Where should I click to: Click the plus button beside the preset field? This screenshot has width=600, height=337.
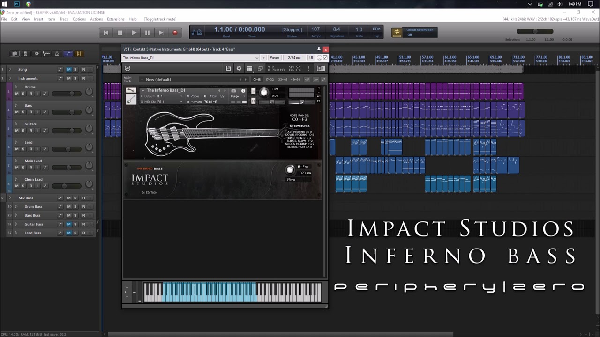pos(264,58)
